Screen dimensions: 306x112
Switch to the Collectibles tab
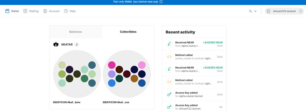pyautogui.click(x=128, y=32)
